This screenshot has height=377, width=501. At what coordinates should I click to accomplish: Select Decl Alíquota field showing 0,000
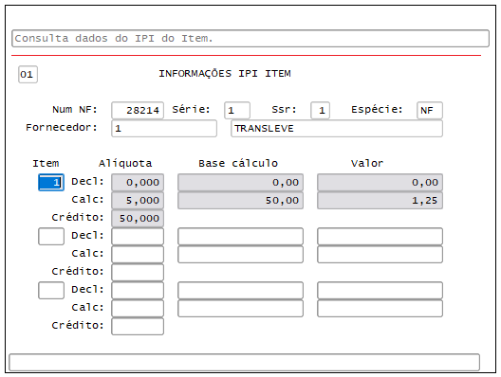pos(138,183)
